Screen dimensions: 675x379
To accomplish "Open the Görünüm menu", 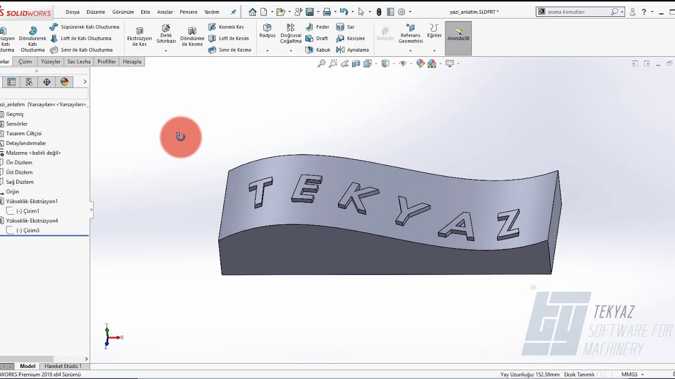I will (x=123, y=12).
